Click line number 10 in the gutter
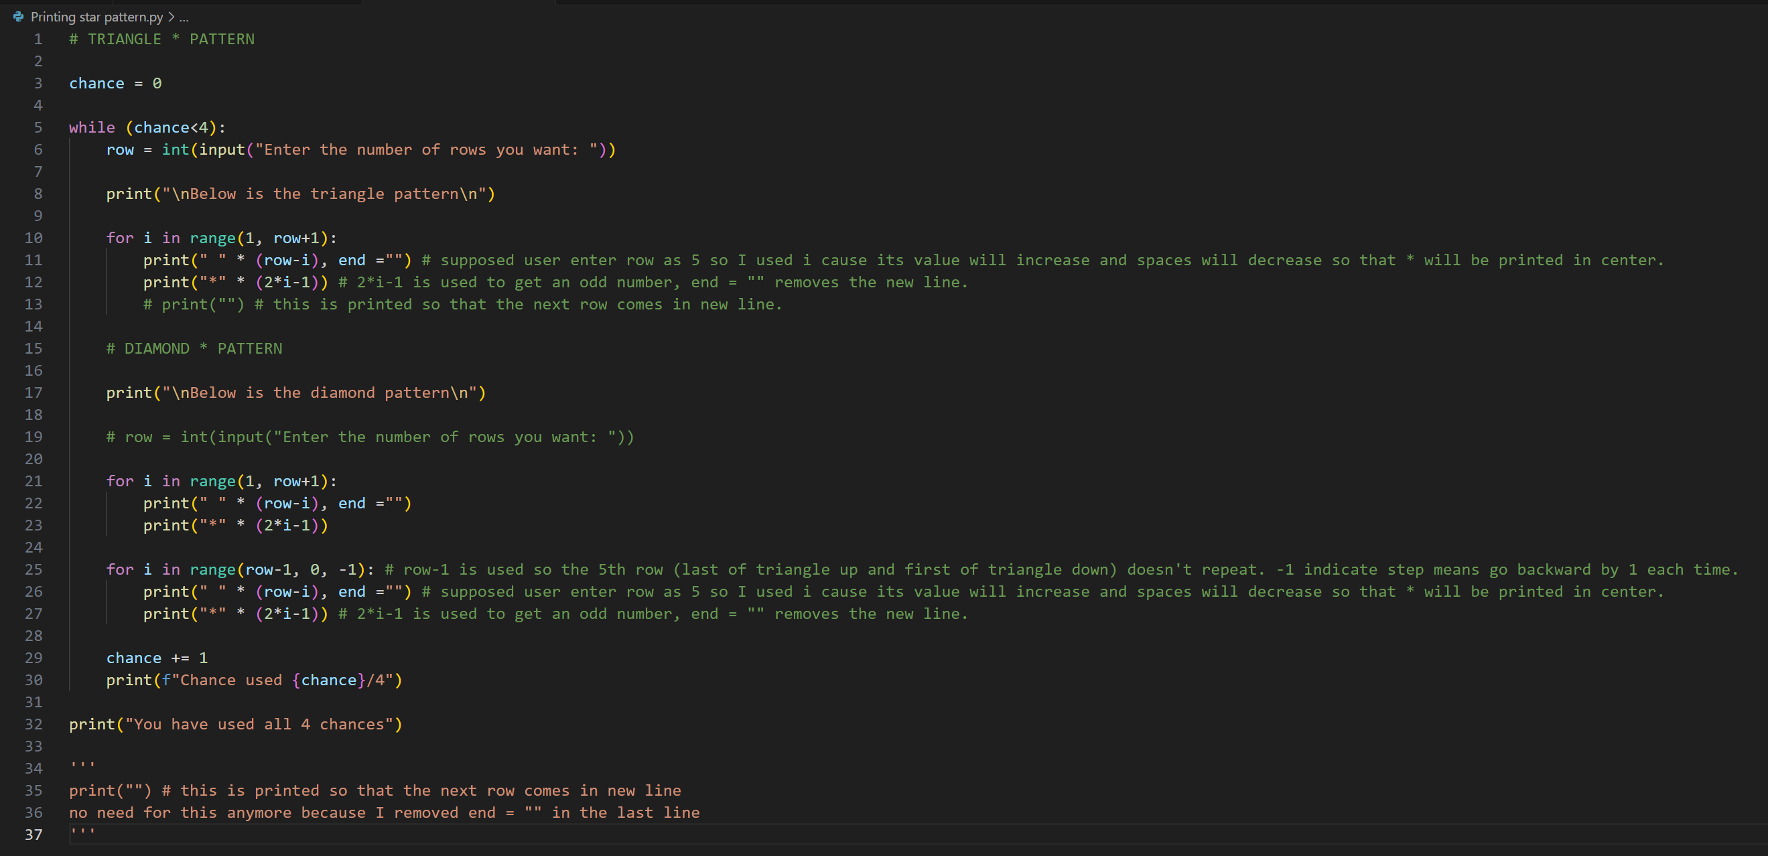1768x856 pixels. pos(33,238)
